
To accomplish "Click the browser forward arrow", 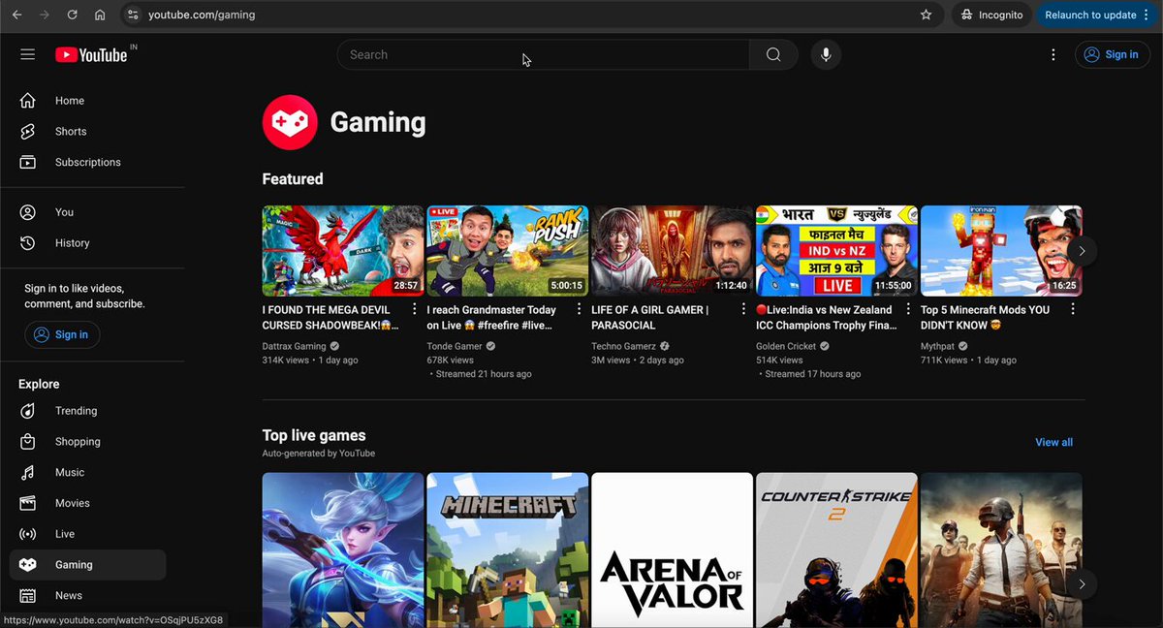I will tap(44, 15).
